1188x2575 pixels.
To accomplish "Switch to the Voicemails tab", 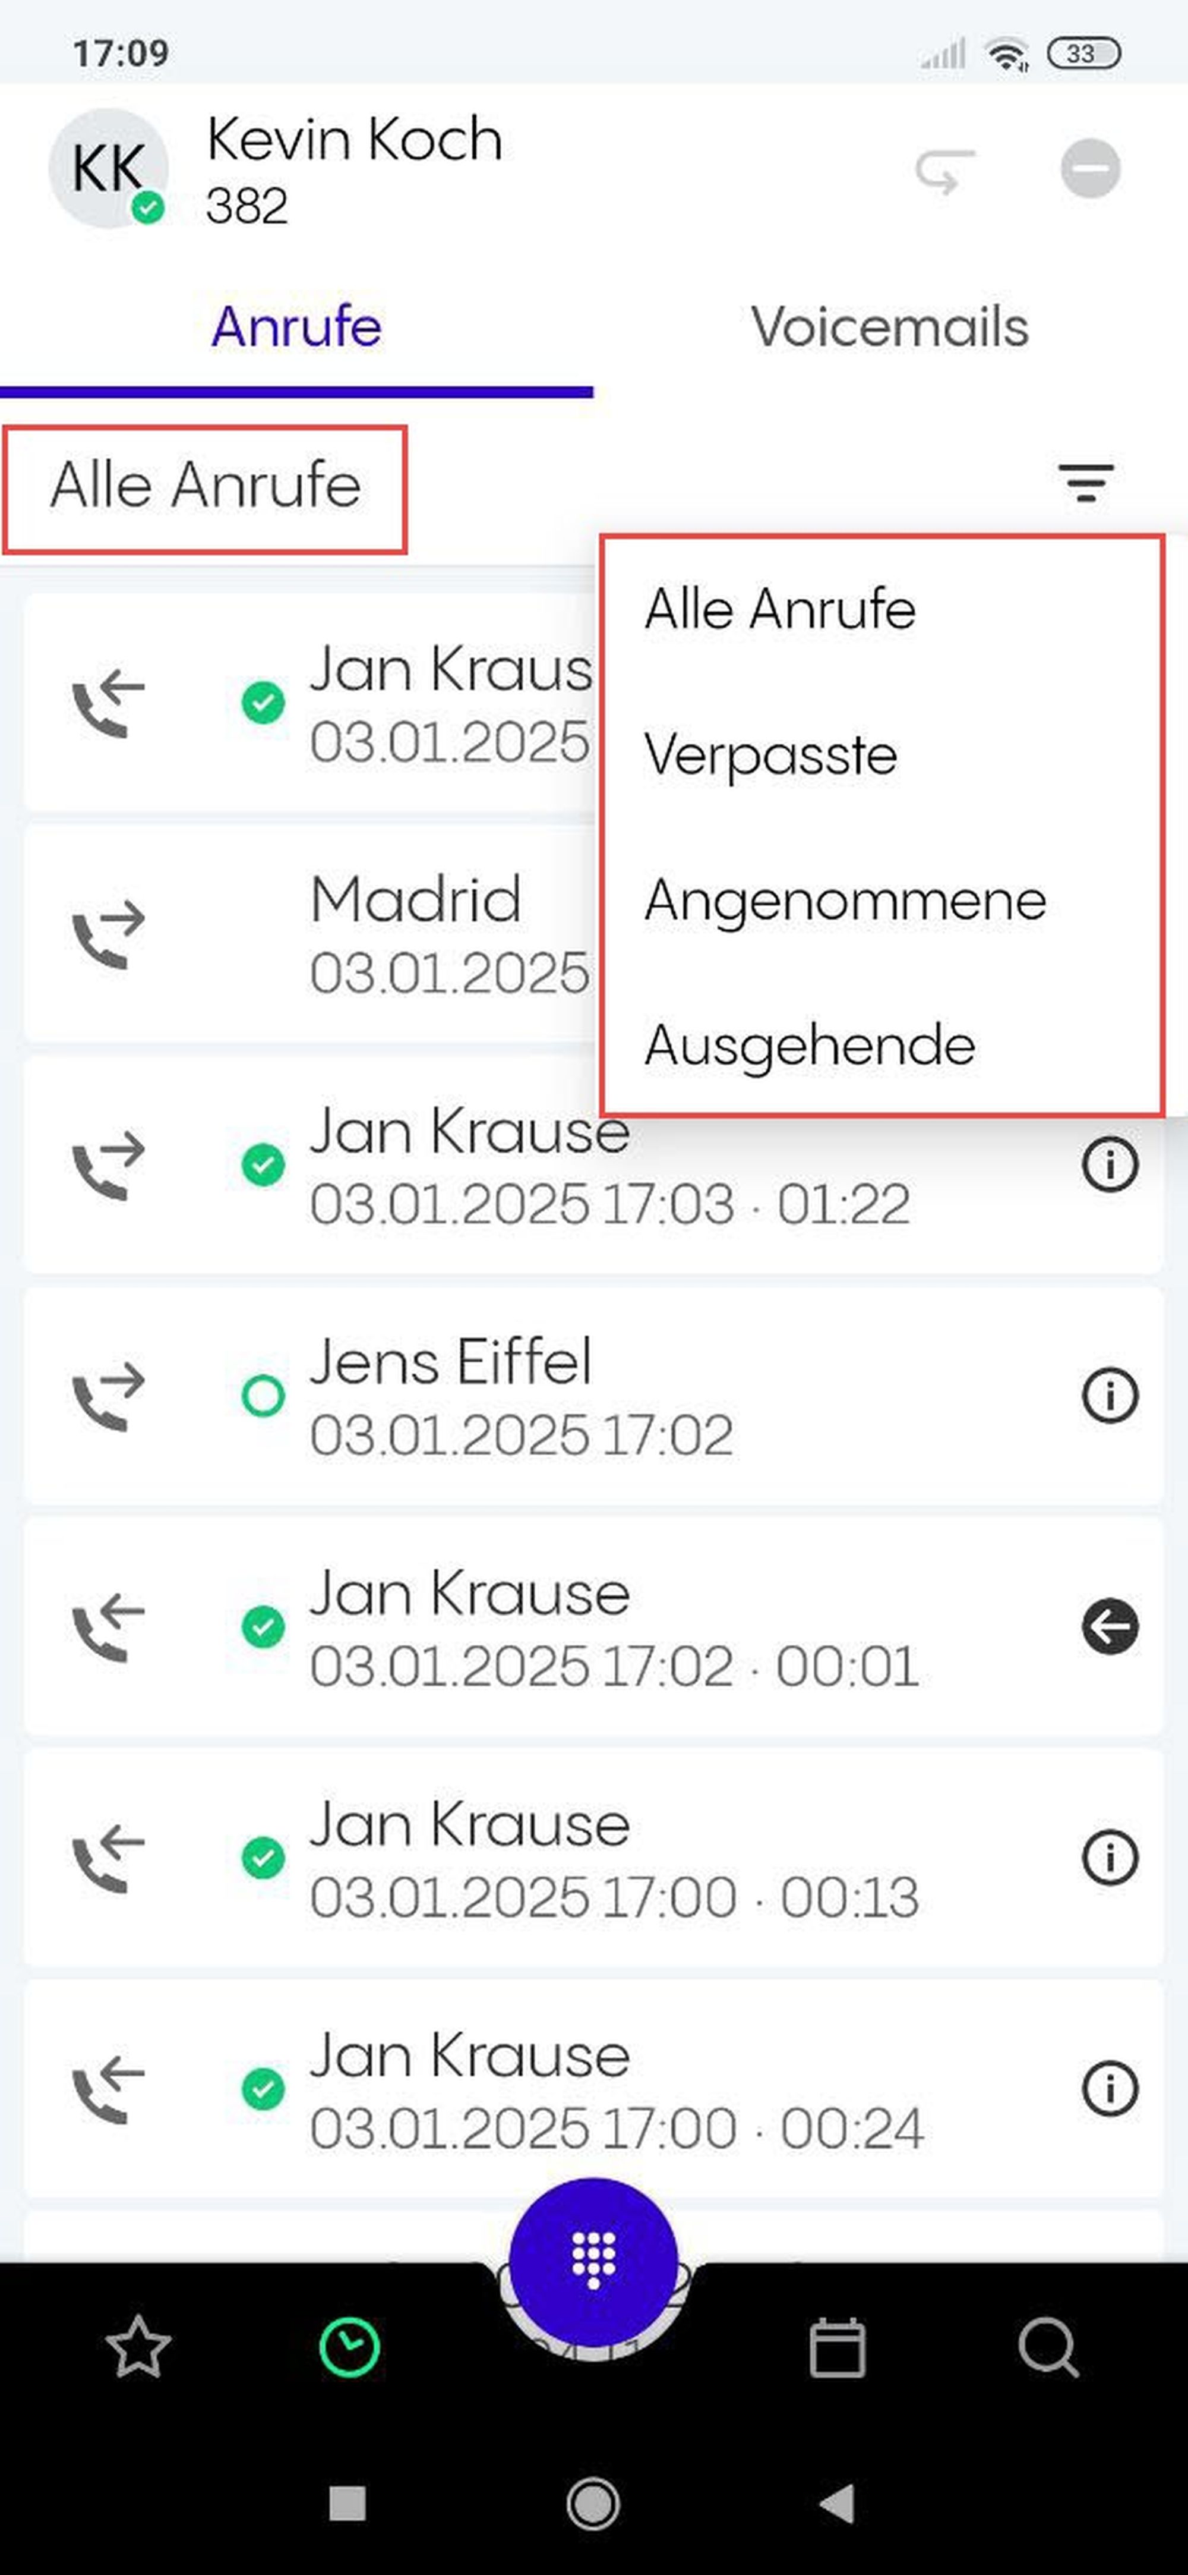I will click(889, 327).
